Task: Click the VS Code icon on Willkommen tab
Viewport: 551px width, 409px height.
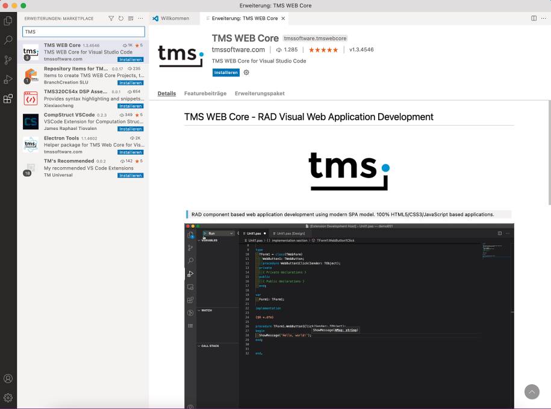Action: pyautogui.click(x=155, y=18)
